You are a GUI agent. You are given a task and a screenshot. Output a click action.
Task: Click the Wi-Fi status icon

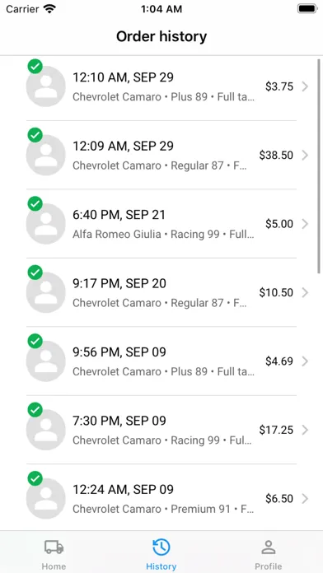pos(49,9)
